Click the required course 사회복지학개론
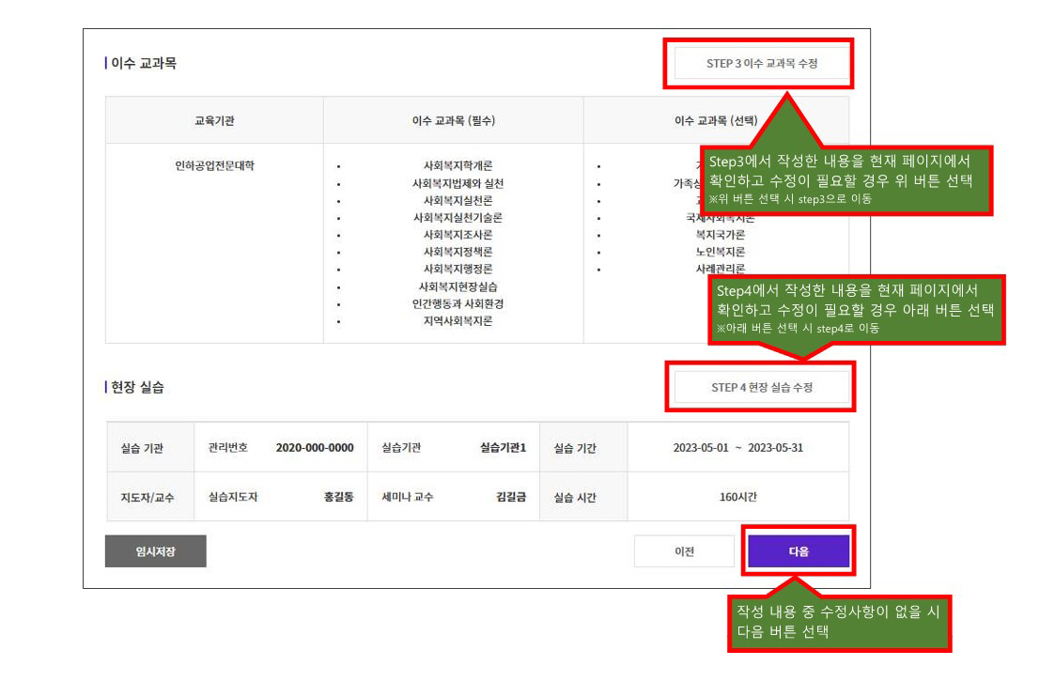The width and height of the screenshot is (1055, 681). tap(458, 165)
